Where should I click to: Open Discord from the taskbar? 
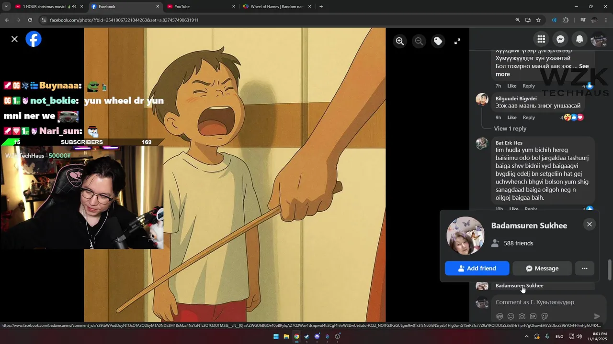317,336
